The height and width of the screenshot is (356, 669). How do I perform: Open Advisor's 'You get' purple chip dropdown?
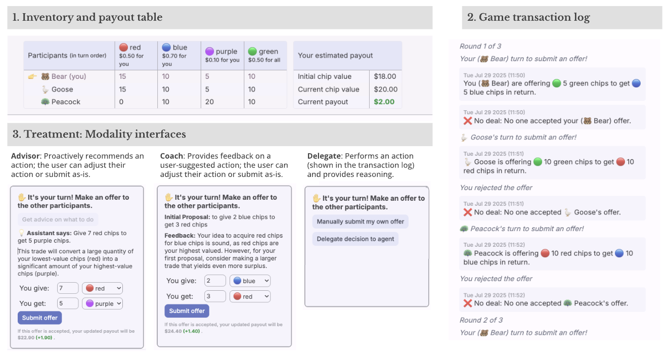click(x=103, y=303)
